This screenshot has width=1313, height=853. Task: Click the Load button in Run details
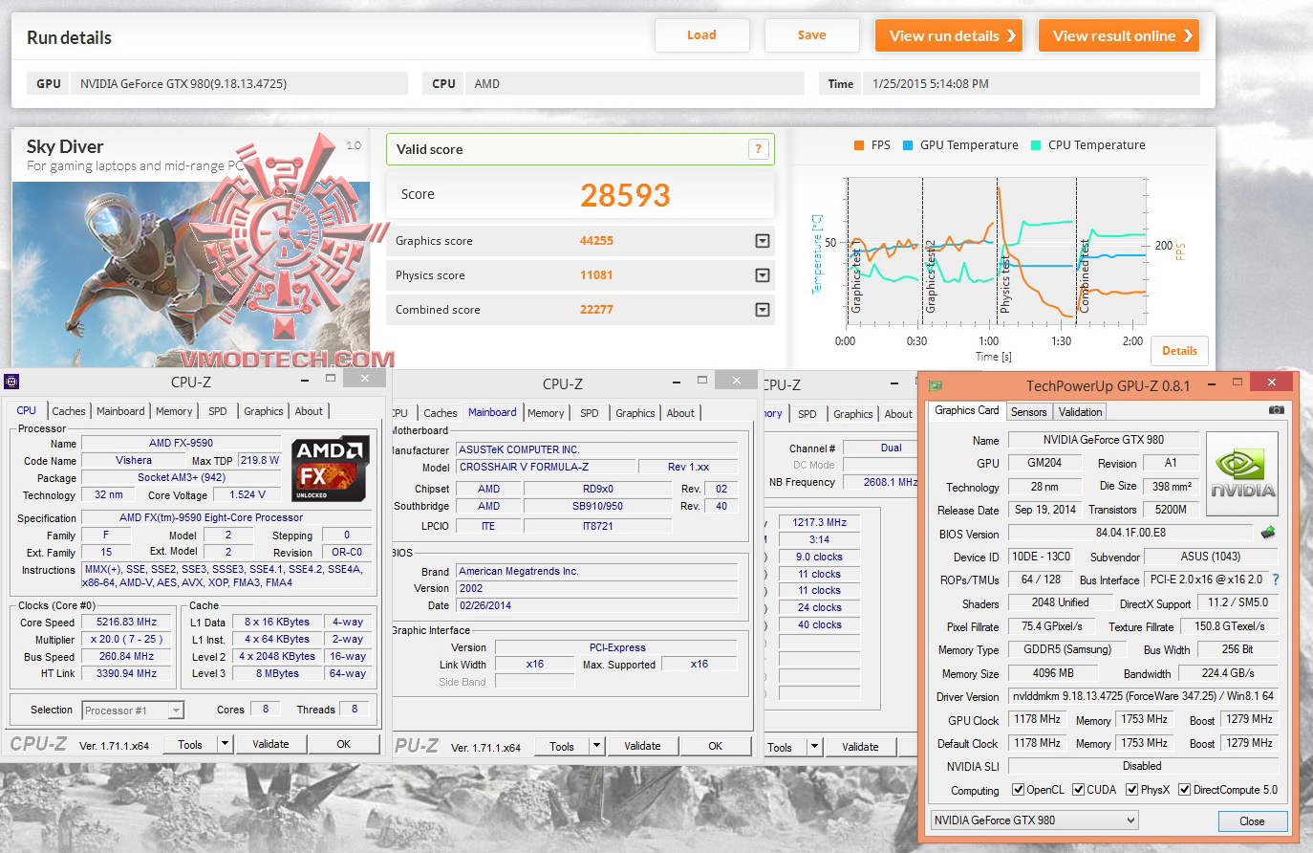[x=701, y=35]
